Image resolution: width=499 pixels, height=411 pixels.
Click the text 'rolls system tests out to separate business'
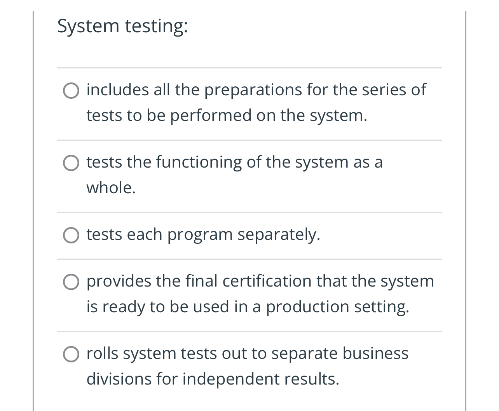click(x=247, y=353)
